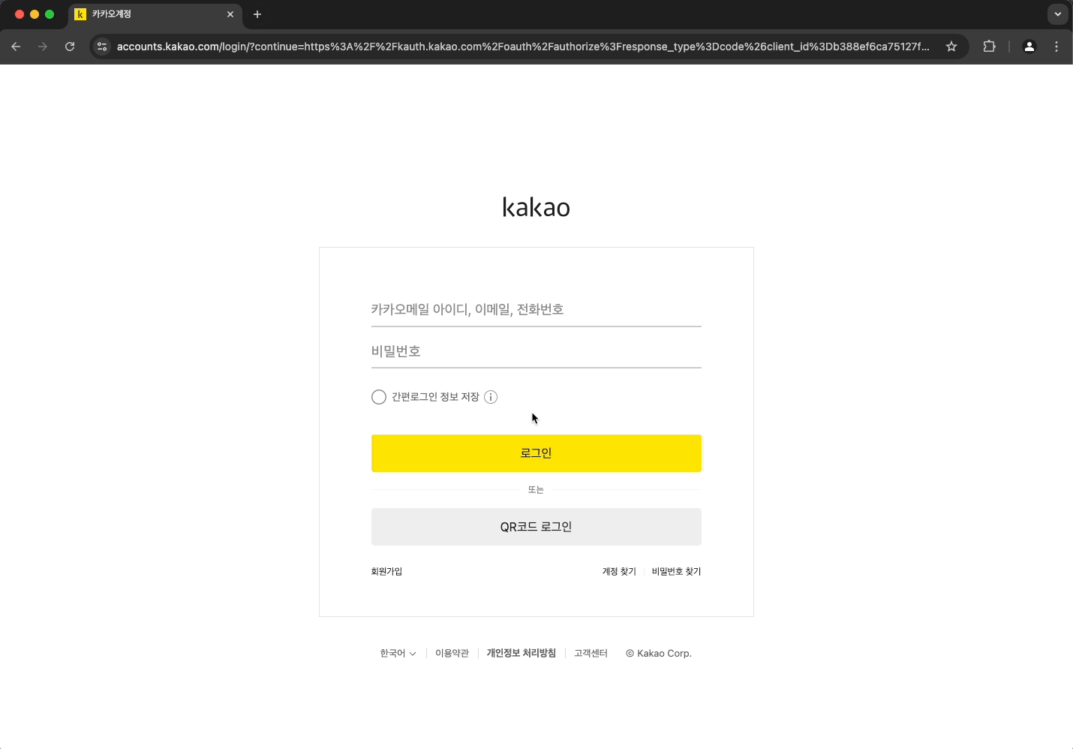
Task: Click the QR코드 로그인 button
Action: tap(536, 527)
